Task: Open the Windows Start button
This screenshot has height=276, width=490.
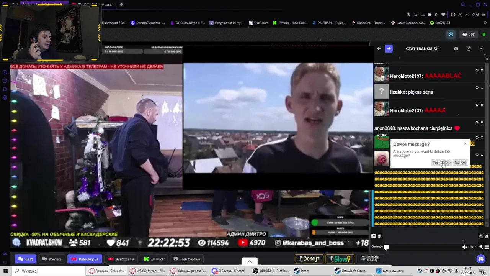Action: pyautogui.click(x=5, y=271)
